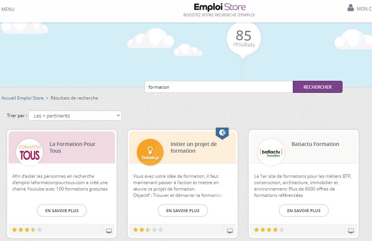Click the blue badge on Initier un projet card
Viewport: 372px width, 241px height.
[x=222, y=133]
